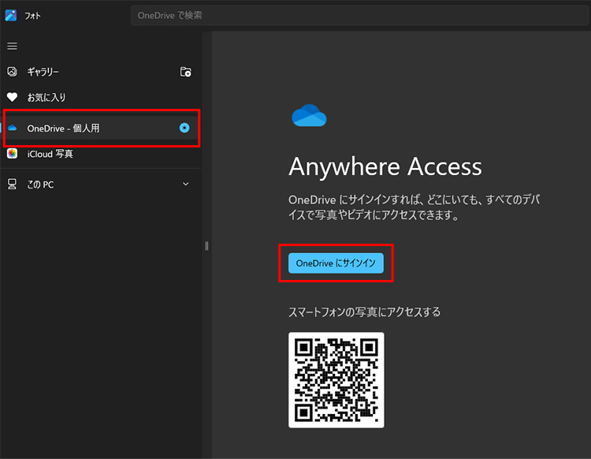
Task: Click the OneDrive で検索 search field
Action: (x=355, y=15)
